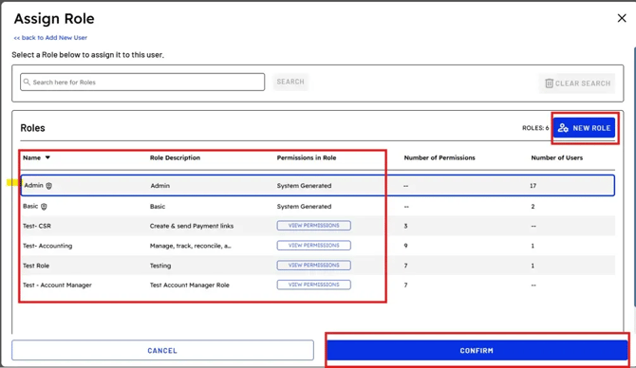
Task: Click System Generated in Basic row
Action: tap(304, 207)
